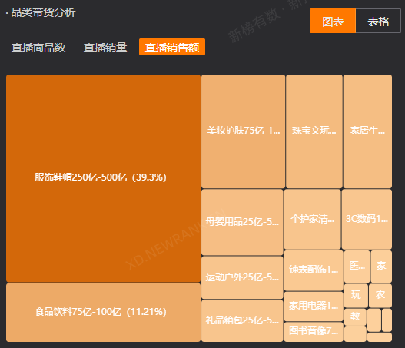Select the 家用电器 treemap block
Viewport: 405px width, 348px height.
coord(314,307)
